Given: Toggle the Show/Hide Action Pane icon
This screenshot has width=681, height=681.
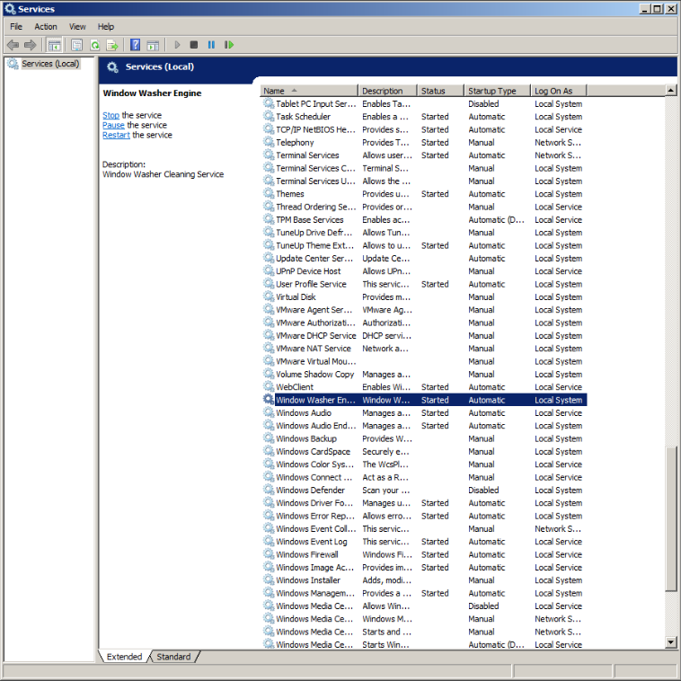Looking at the screenshot, I should (x=153, y=45).
